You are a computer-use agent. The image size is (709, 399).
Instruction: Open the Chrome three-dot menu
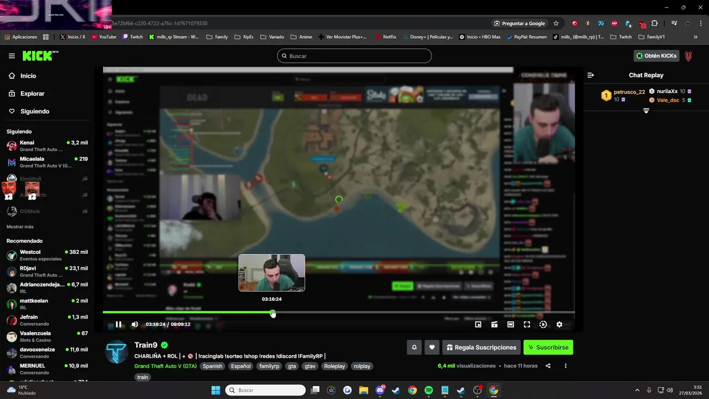[x=701, y=23]
